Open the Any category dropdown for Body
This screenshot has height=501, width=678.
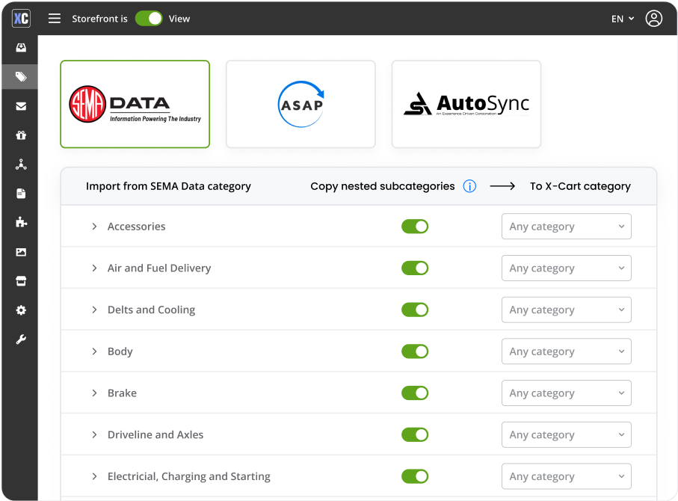coord(566,351)
